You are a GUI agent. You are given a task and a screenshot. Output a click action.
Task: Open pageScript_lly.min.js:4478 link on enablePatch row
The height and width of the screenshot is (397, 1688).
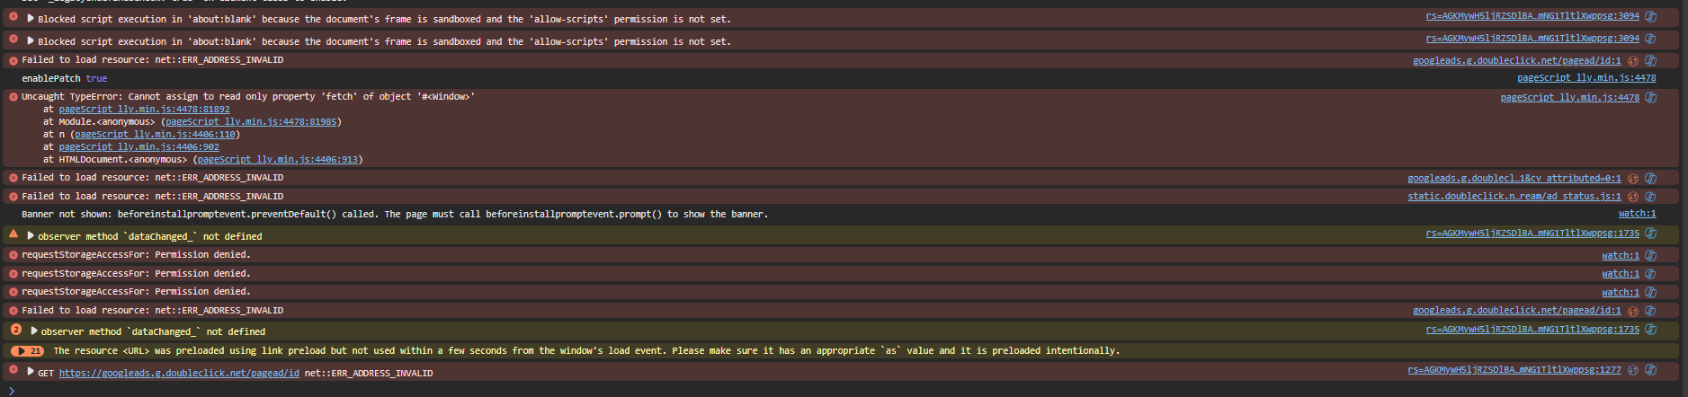pos(1586,78)
